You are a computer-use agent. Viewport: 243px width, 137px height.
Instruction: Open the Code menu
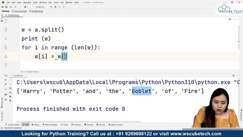pyautogui.click(x=35, y=2)
